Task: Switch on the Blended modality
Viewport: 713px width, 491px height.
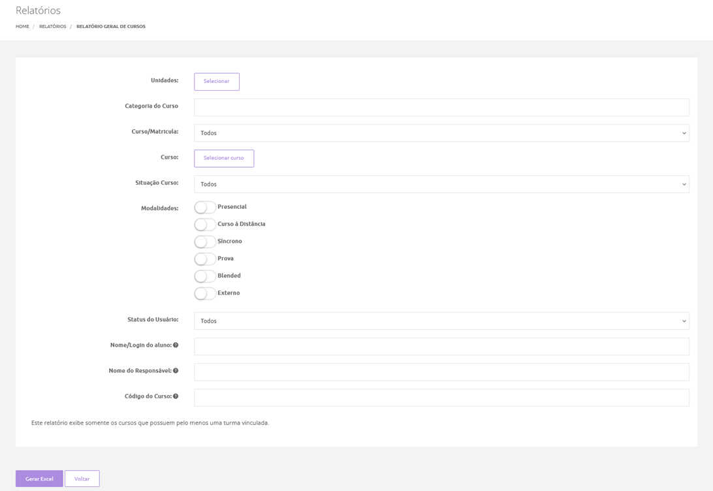Action: [x=205, y=276]
